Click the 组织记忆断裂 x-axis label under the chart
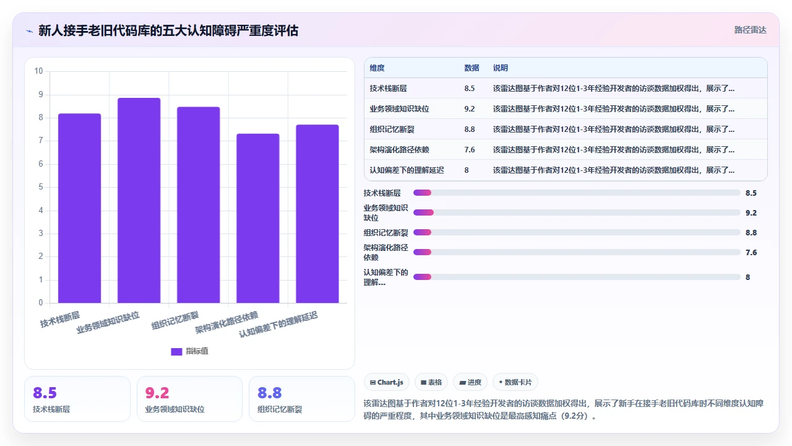 click(175, 321)
